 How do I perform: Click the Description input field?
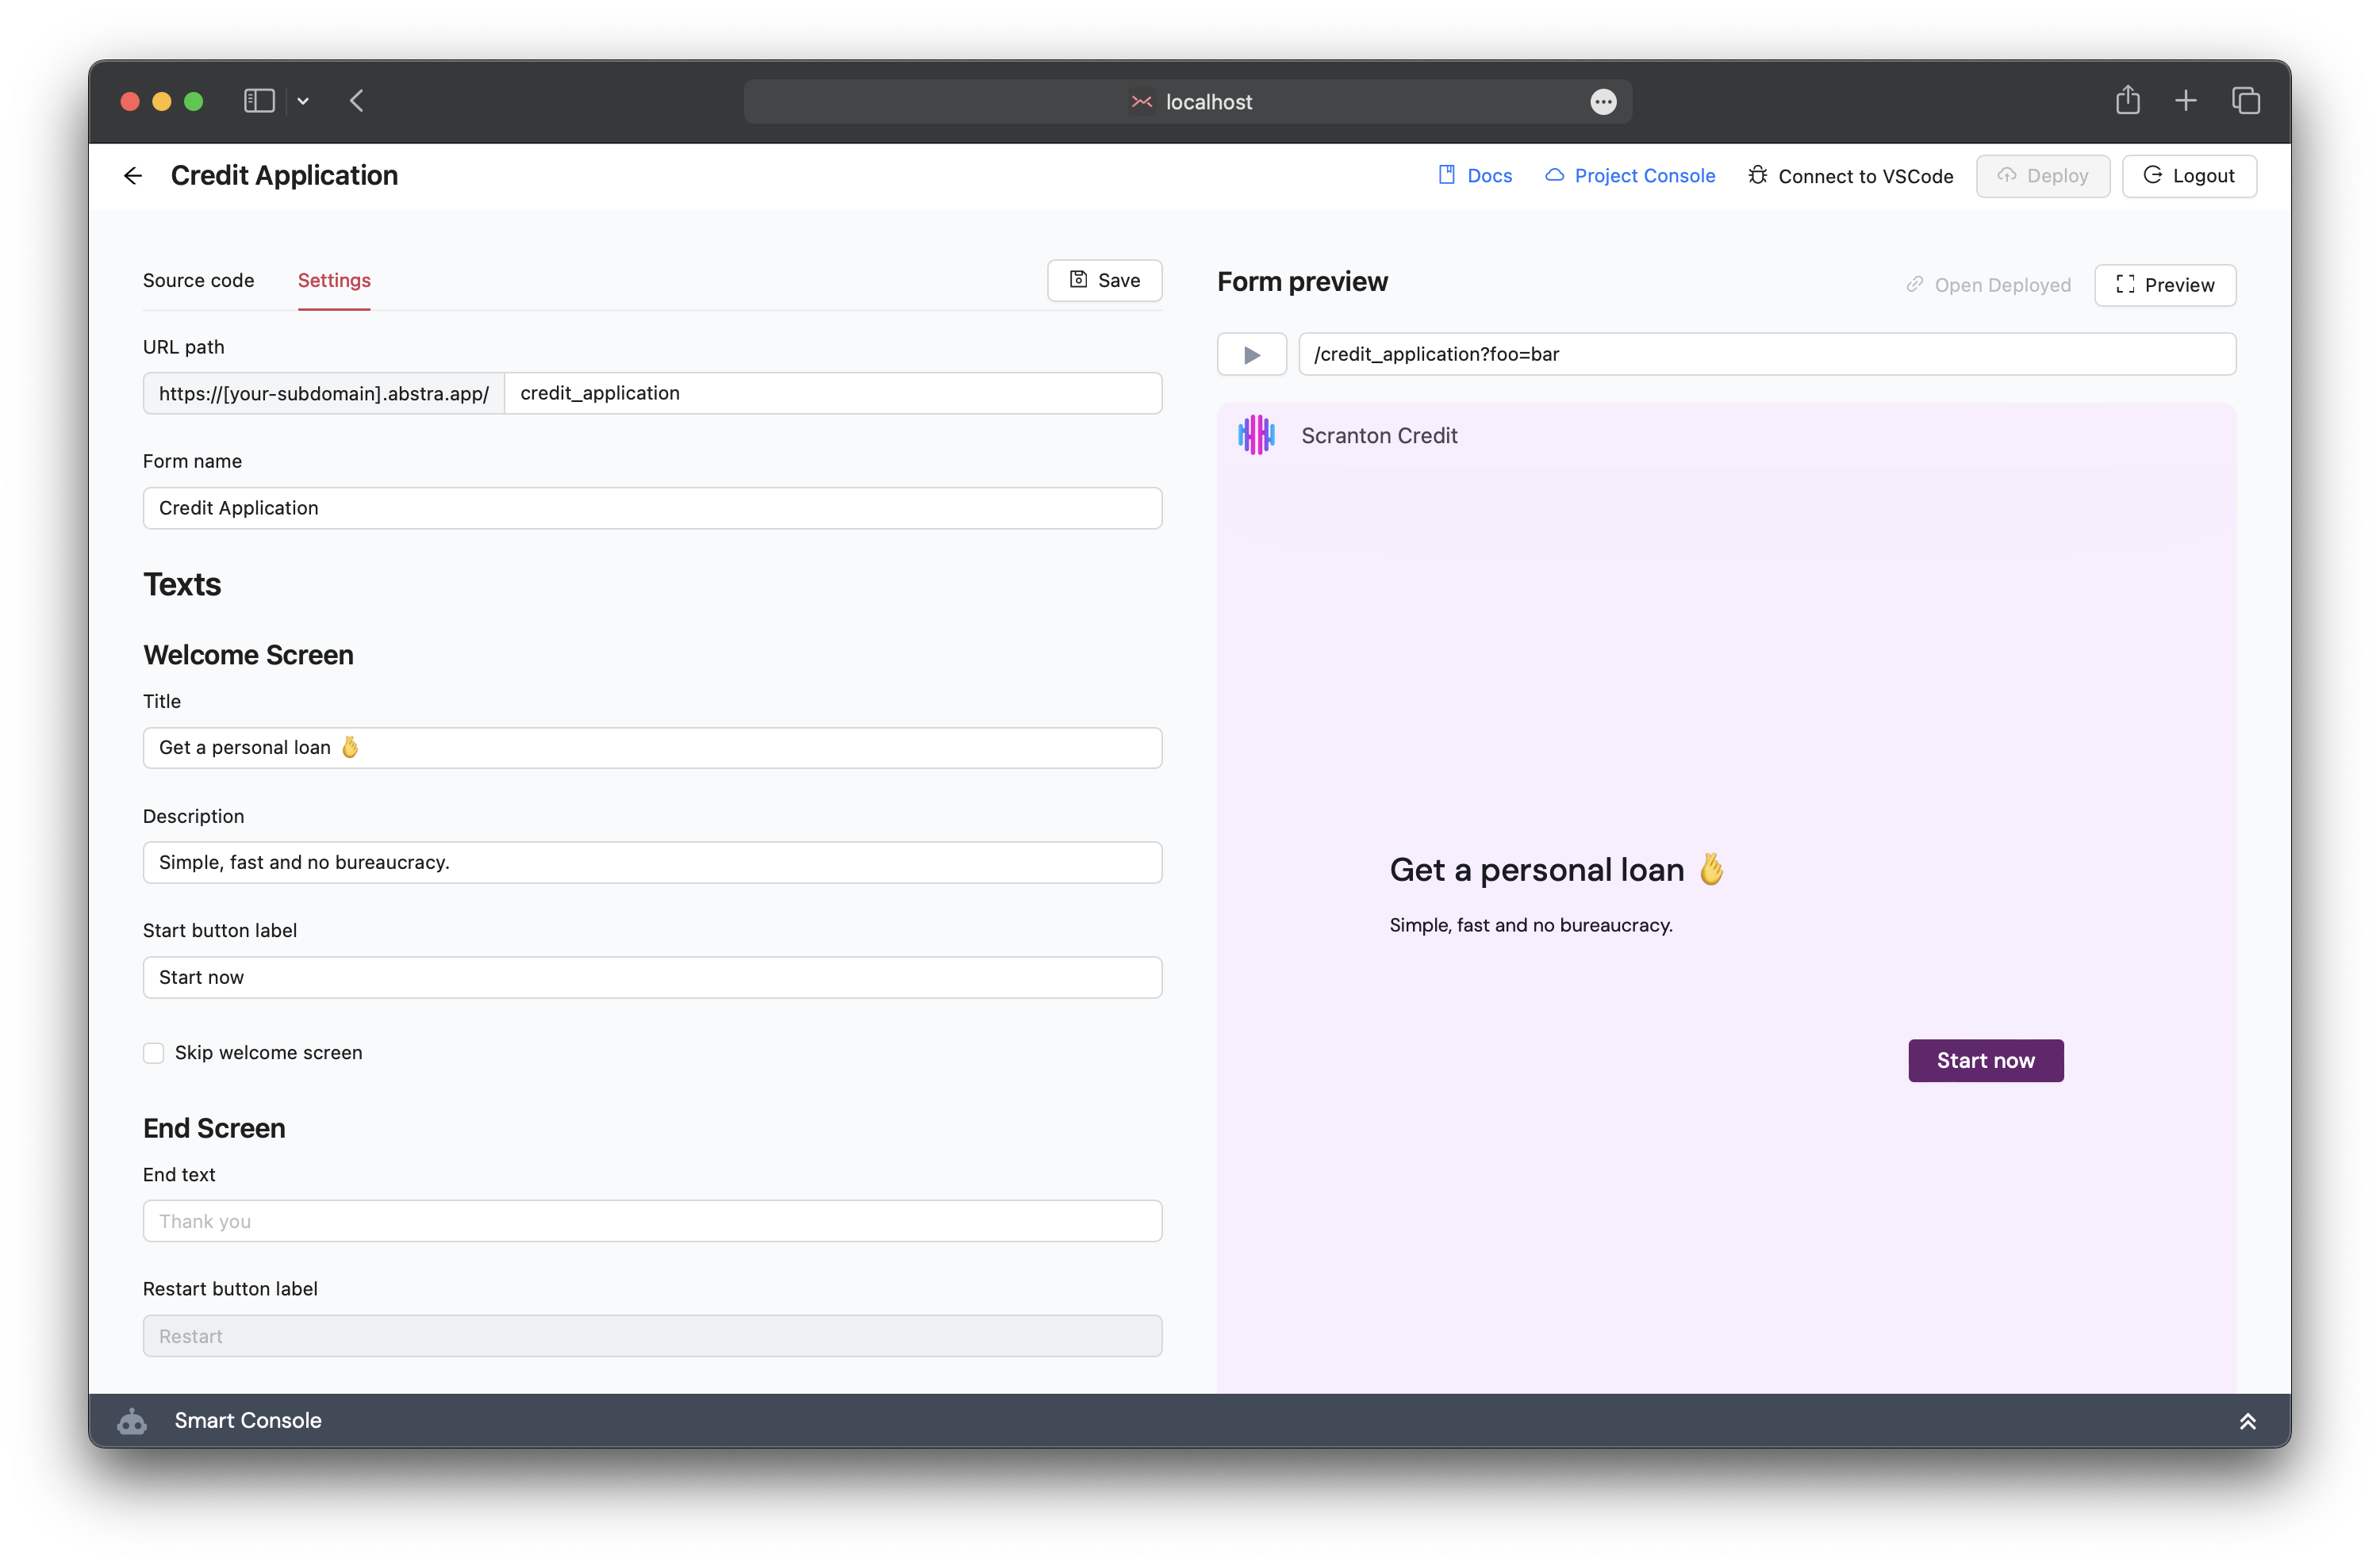tap(652, 863)
